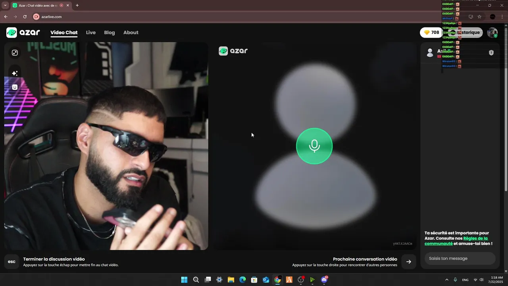Click the browser back arrow
508x286 pixels.
6,17
